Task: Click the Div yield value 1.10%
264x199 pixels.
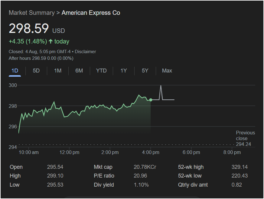Action: pos(141,185)
